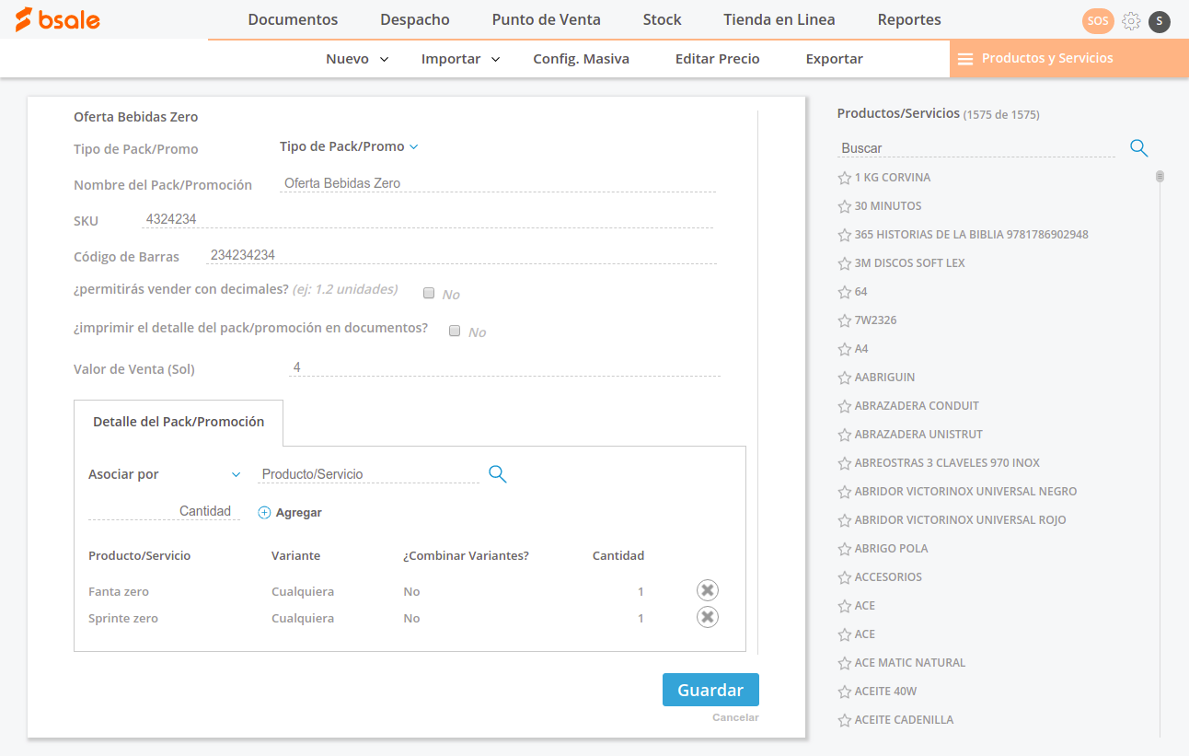This screenshot has height=756, width=1189.
Task: Toggle print pack detail in documents
Action: (455, 331)
